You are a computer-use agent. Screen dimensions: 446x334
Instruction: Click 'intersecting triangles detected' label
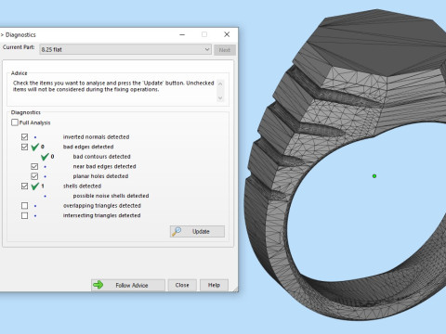(x=101, y=215)
